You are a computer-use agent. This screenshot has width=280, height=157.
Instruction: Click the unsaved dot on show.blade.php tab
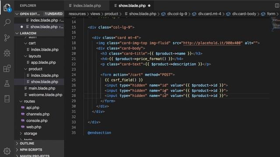[x=149, y=6]
